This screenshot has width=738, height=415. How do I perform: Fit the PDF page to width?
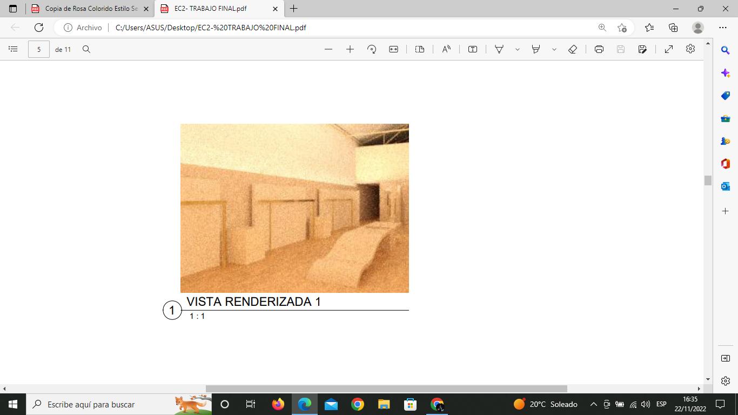tap(393, 49)
